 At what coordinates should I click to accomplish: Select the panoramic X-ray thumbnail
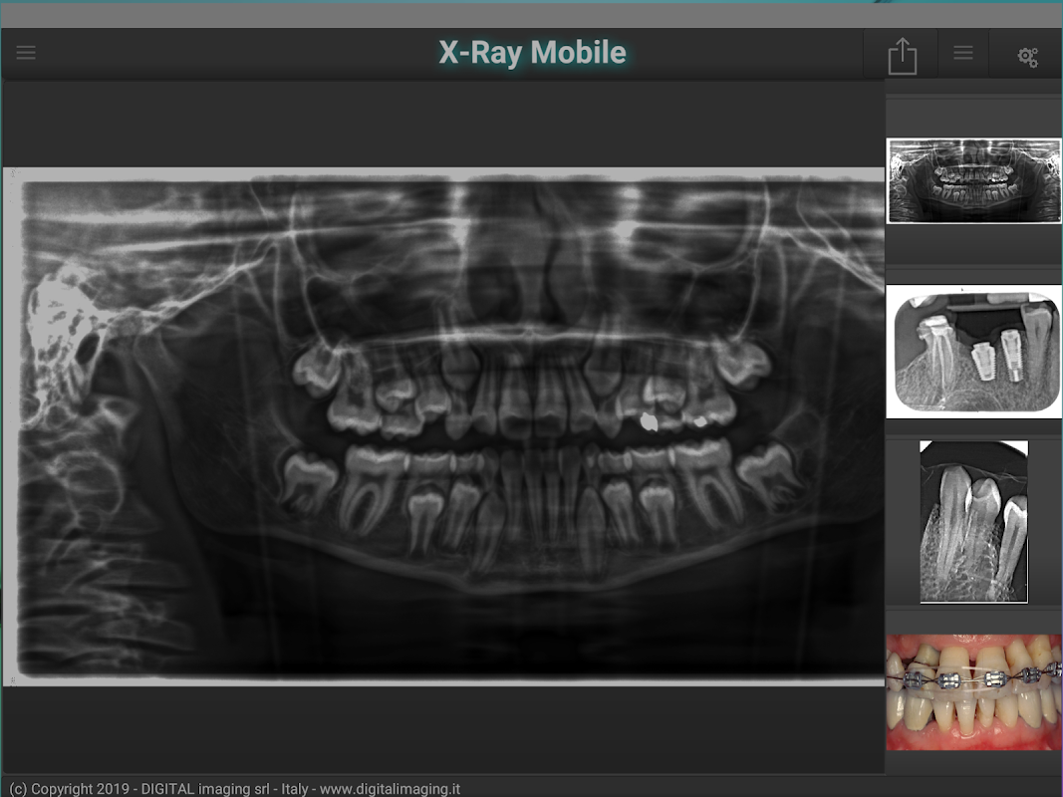[973, 181]
